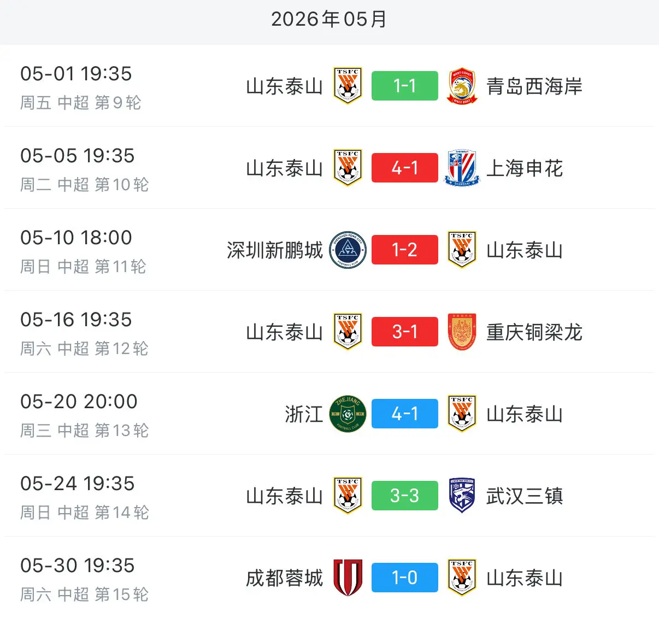
Task: Open the blue 4-1 score versus 浙江
Action: pyautogui.click(x=405, y=414)
